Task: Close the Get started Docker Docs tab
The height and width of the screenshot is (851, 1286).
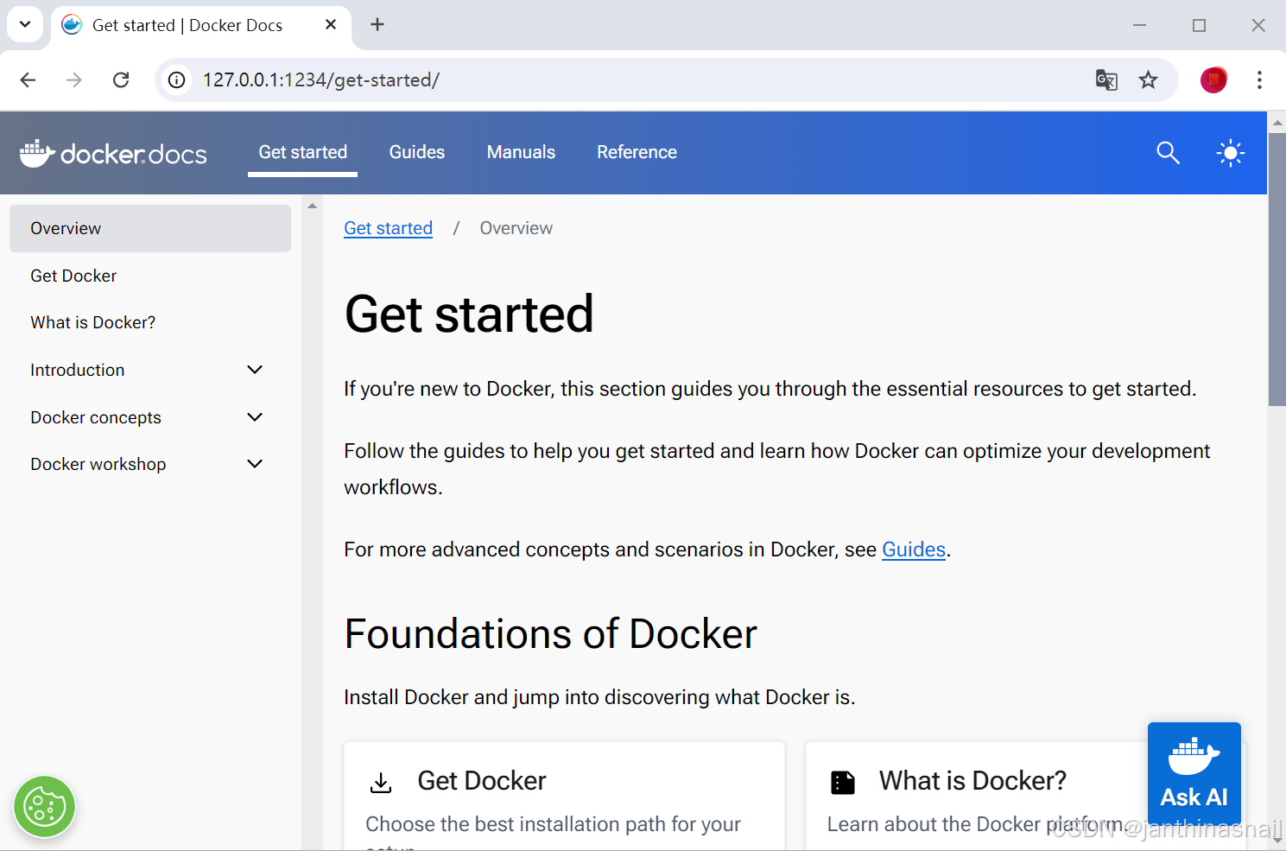Action: tap(331, 25)
